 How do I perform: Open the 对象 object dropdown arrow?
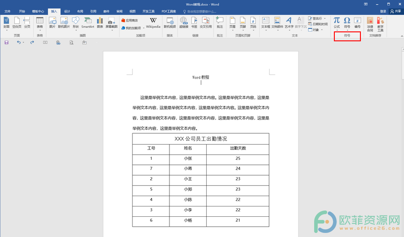[x=322, y=30]
